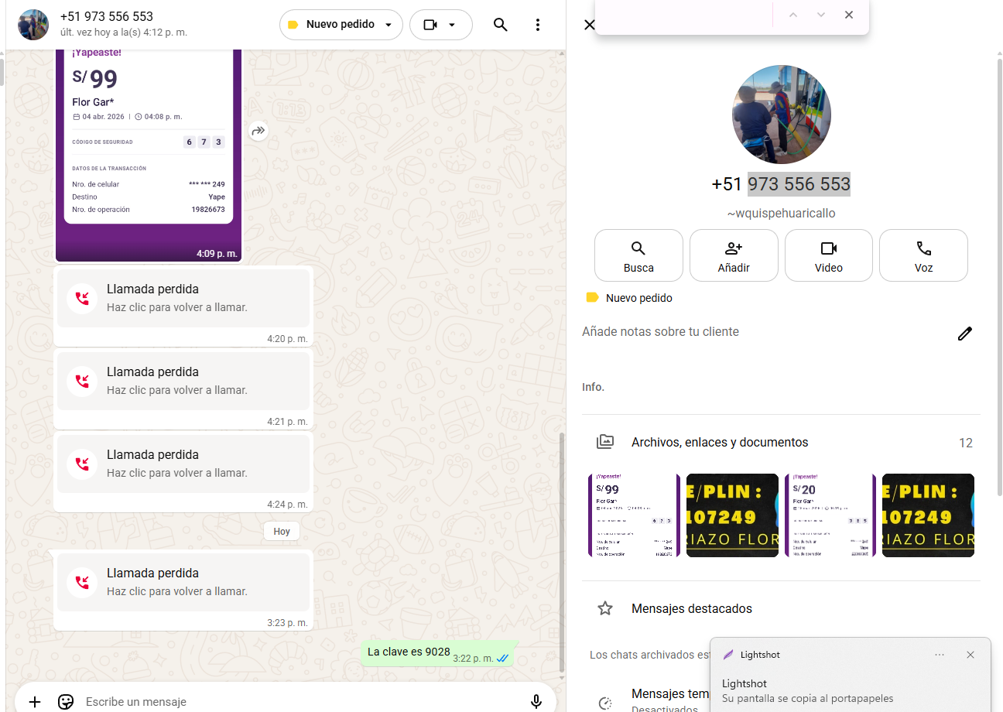Open the S/ 20 Yape receipt thumbnail
Image resolution: width=1003 pixels, height=712 pixels.
830,515
